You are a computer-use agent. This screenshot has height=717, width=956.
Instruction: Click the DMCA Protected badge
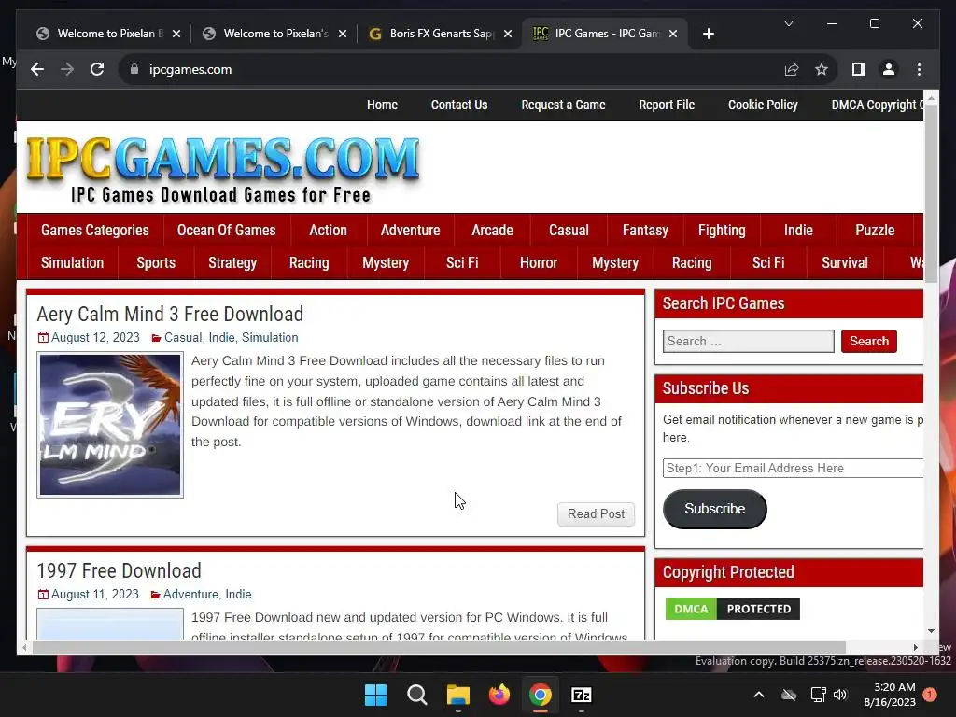(732, 609)
